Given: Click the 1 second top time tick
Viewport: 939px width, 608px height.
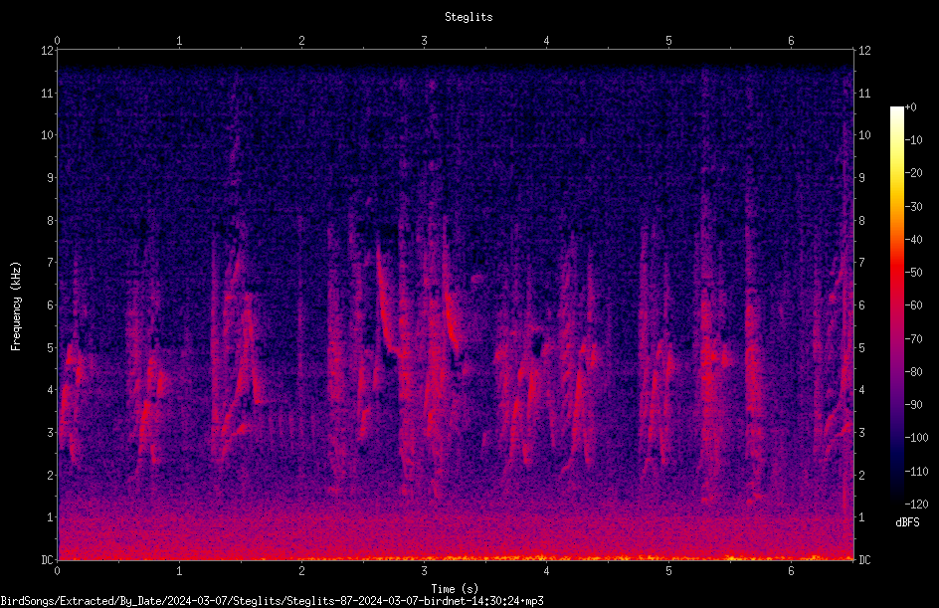Looking at the screenshot, I should (179, 41).
